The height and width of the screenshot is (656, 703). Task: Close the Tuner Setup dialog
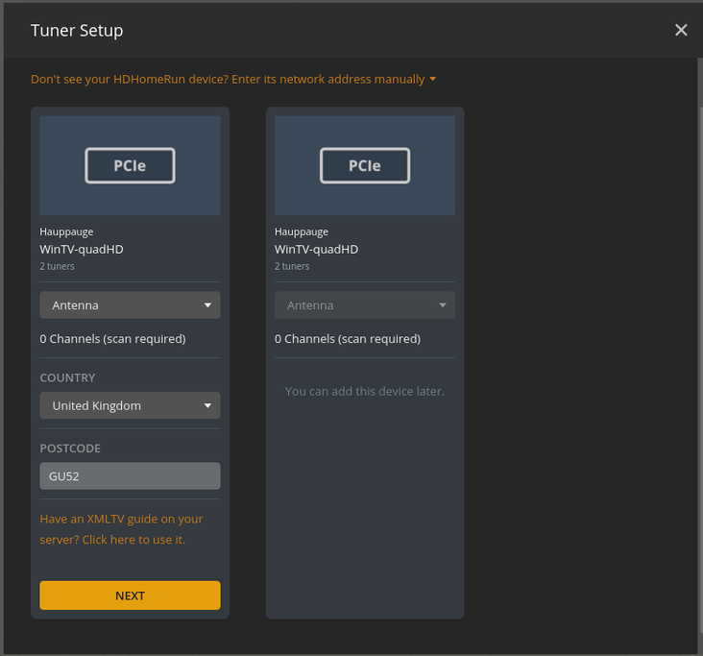coord(681,30)
